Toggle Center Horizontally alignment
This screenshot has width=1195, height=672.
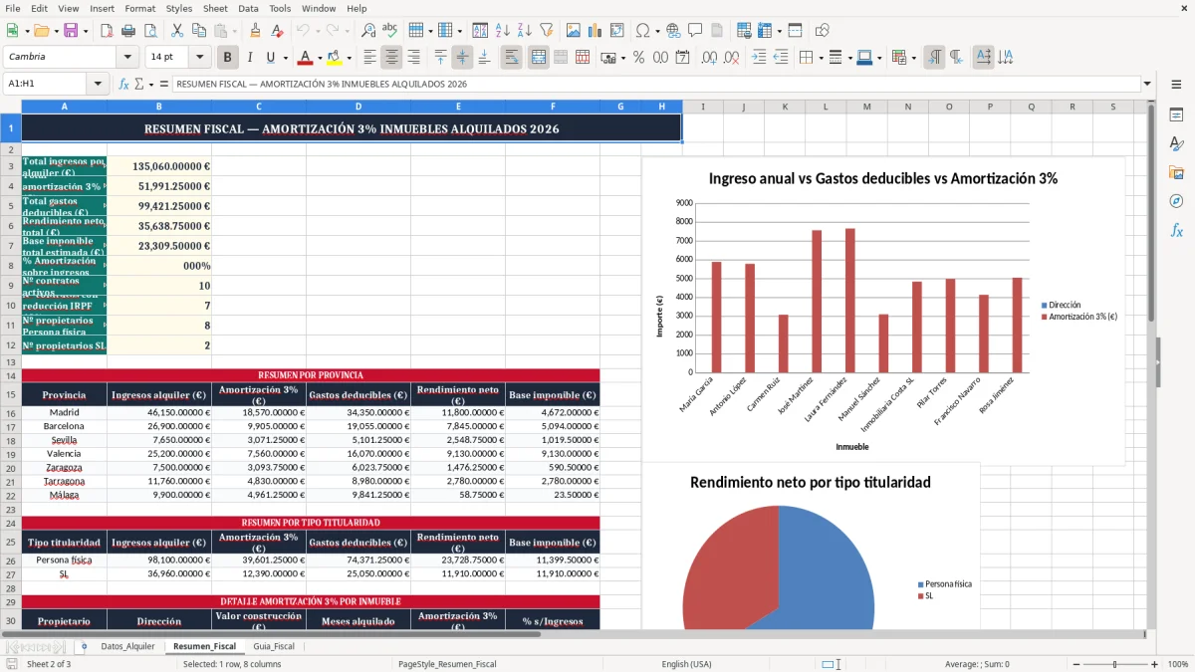pyautogui.click(x=391, y=58)
